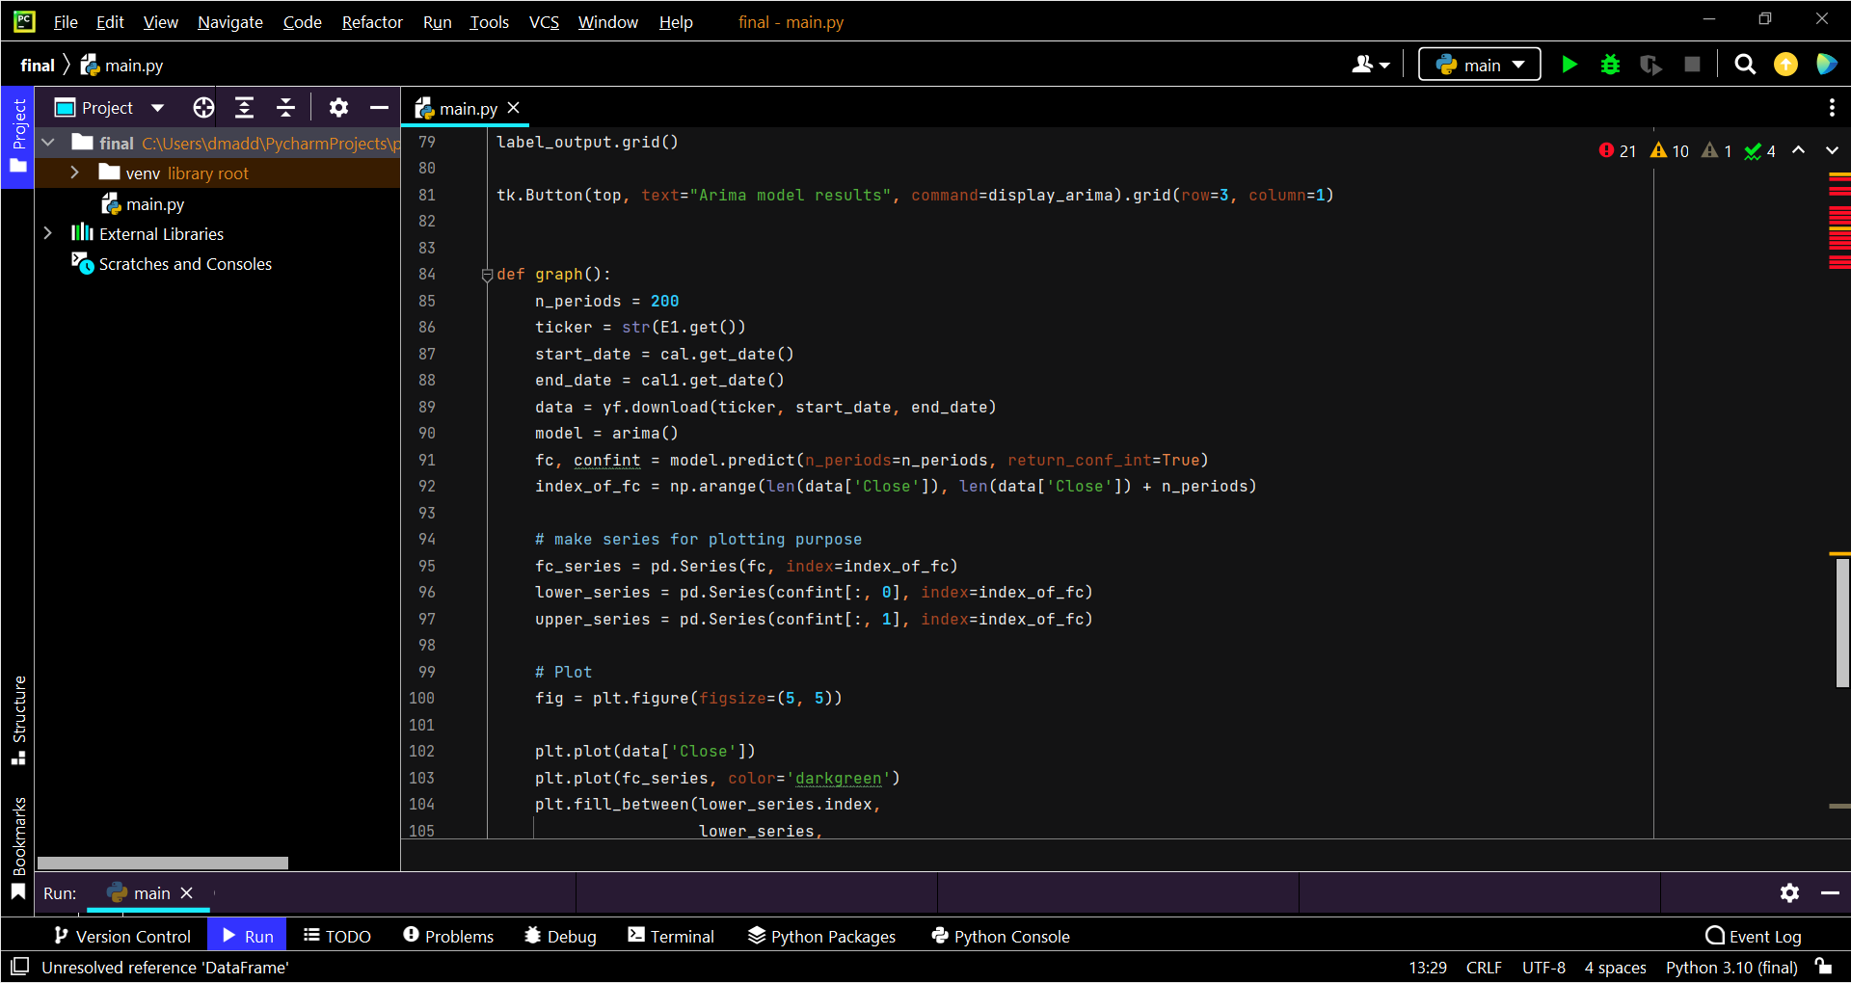Click Collapse All in Project panel
Screen dimensions: 1851x983
click(x=285, y=108)
